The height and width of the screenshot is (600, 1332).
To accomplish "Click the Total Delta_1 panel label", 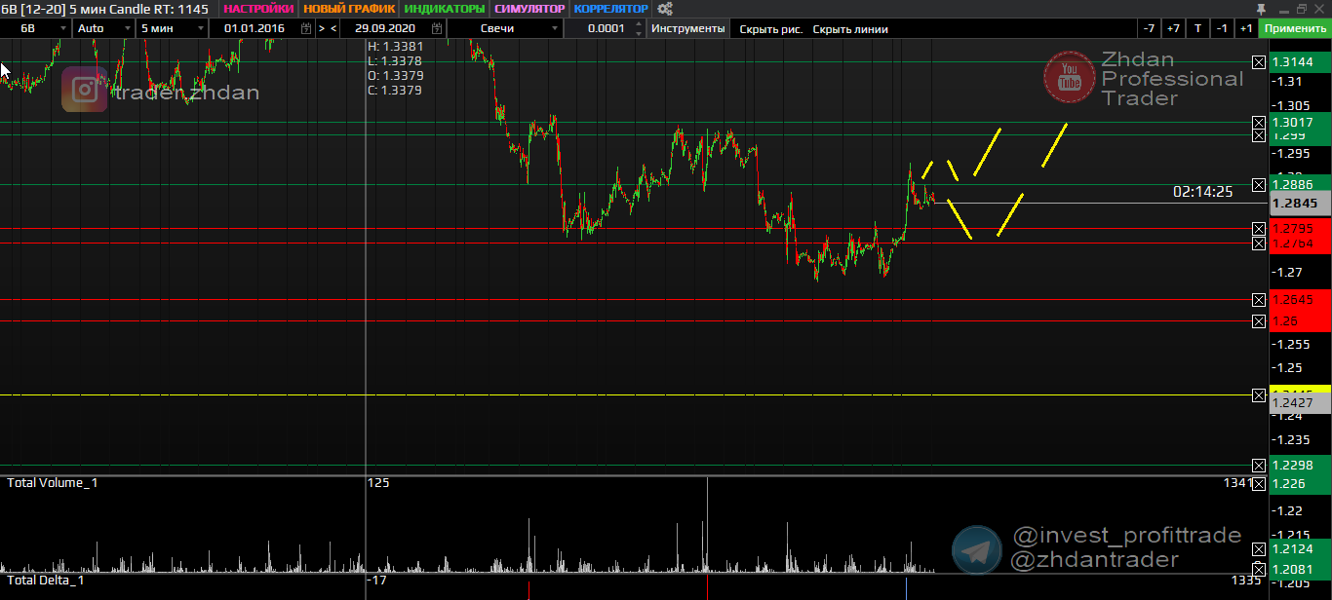I will 46,581.
